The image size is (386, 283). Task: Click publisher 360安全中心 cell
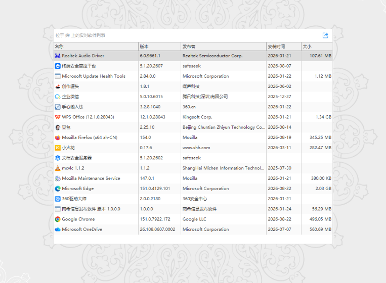195,199
